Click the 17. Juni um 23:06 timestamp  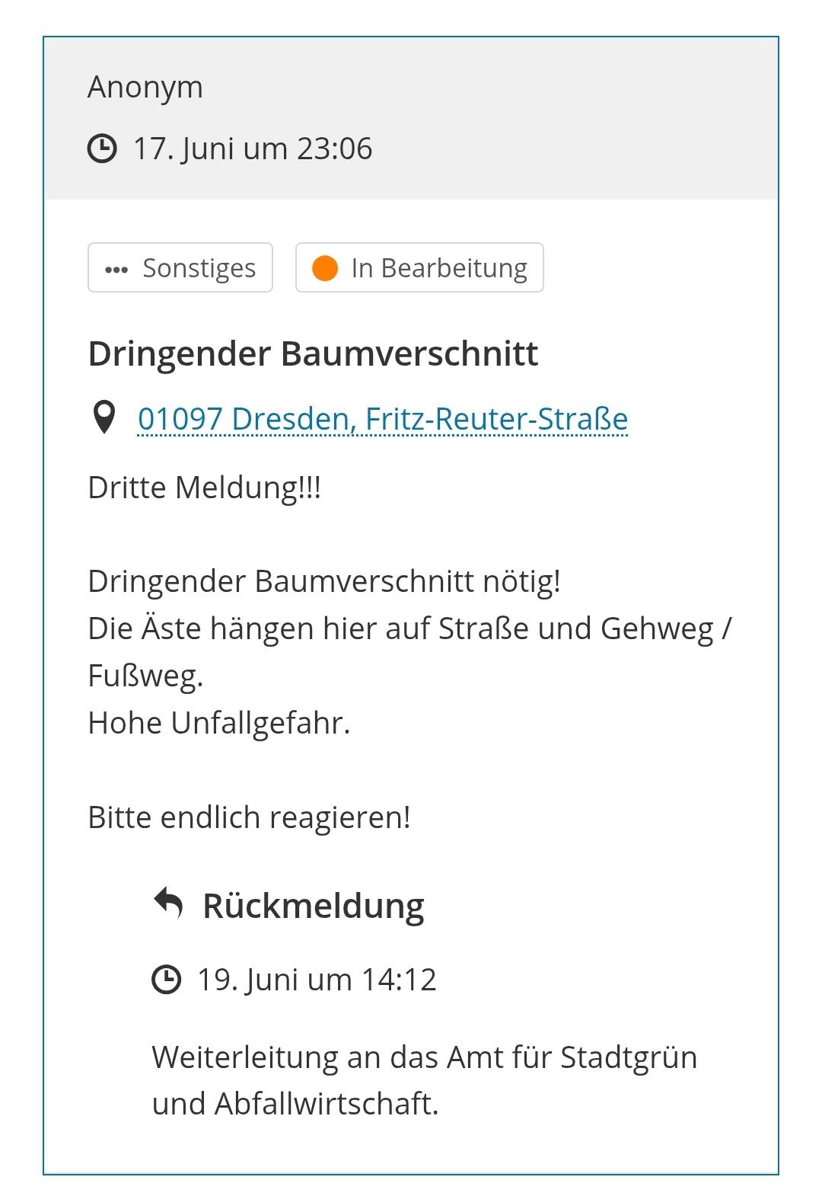point(253,149)
